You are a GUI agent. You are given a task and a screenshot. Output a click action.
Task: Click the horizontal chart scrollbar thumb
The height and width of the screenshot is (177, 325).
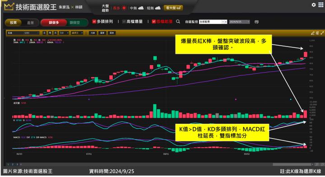click(x=292, y=164)
